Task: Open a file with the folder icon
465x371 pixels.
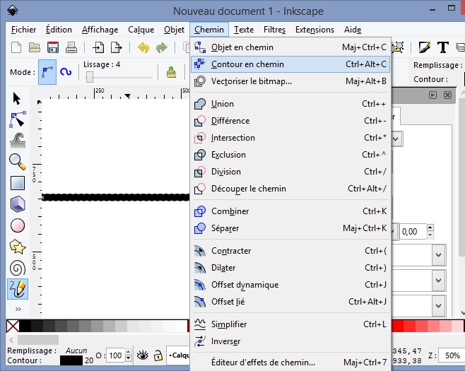Action: coord(35,47)
